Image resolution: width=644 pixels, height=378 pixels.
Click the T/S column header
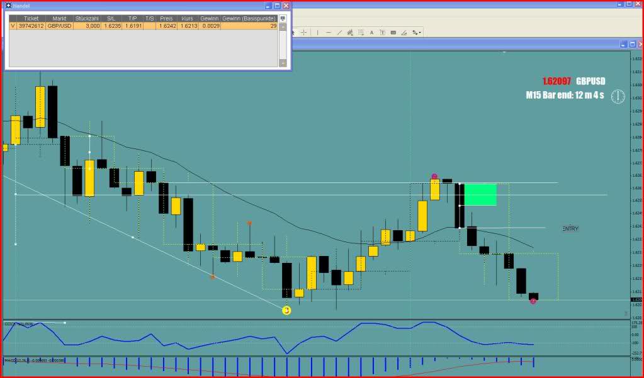pos(149,18)
